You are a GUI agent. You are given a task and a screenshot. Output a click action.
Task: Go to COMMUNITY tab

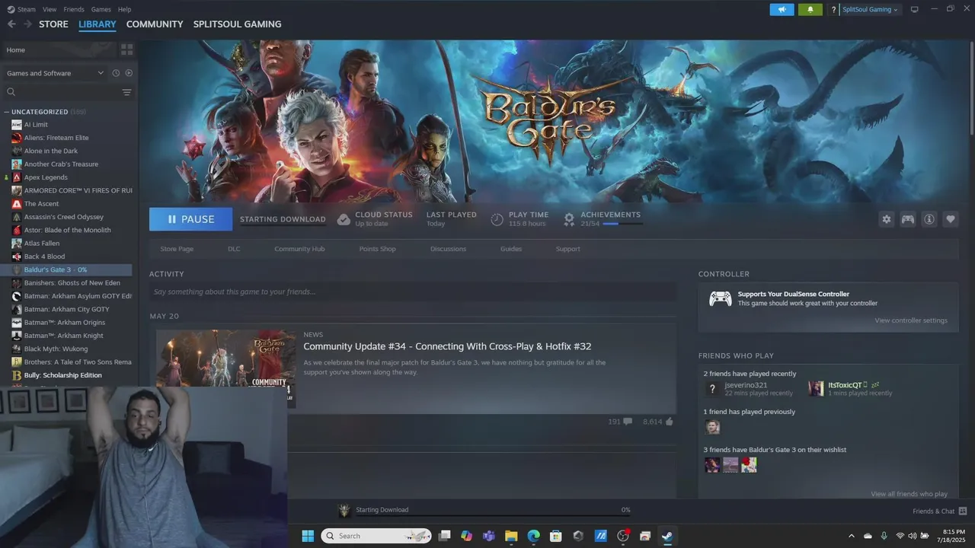pos(155,24)
